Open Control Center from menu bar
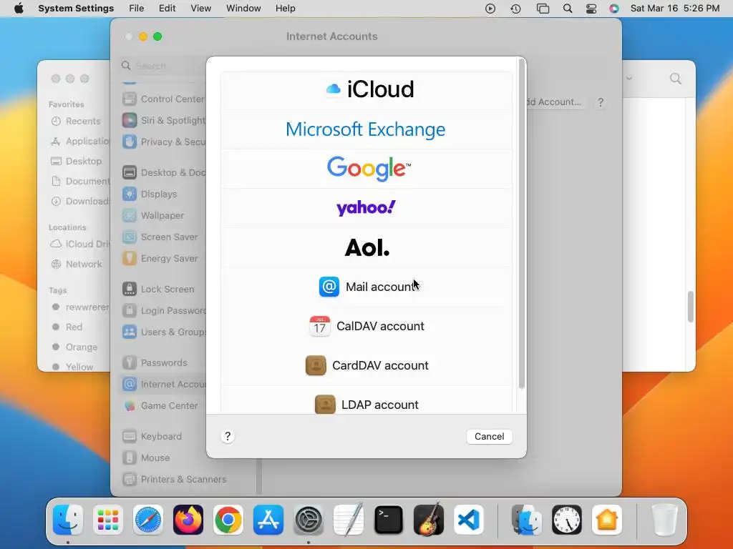The height and width of the screenshot is (549, 733). pyautogui.click(x=591, y=9)
